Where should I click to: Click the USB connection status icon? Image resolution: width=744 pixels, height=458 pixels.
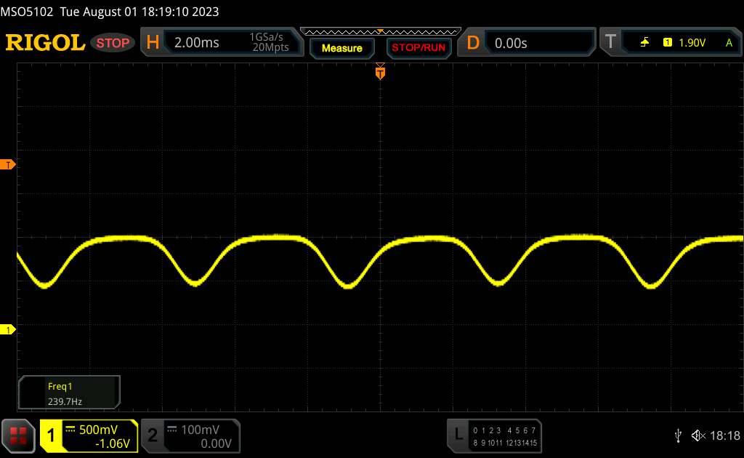click(x=678, y=435)
